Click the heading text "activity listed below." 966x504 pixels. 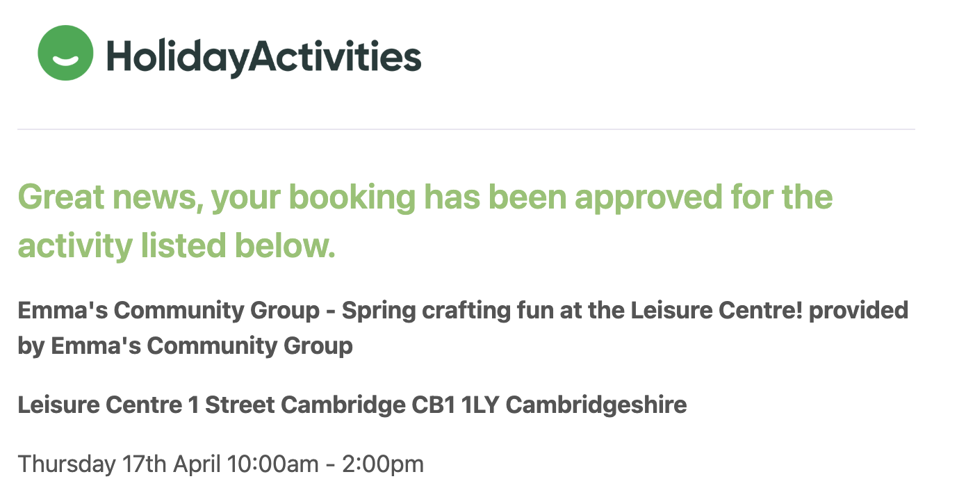(177, 246)
